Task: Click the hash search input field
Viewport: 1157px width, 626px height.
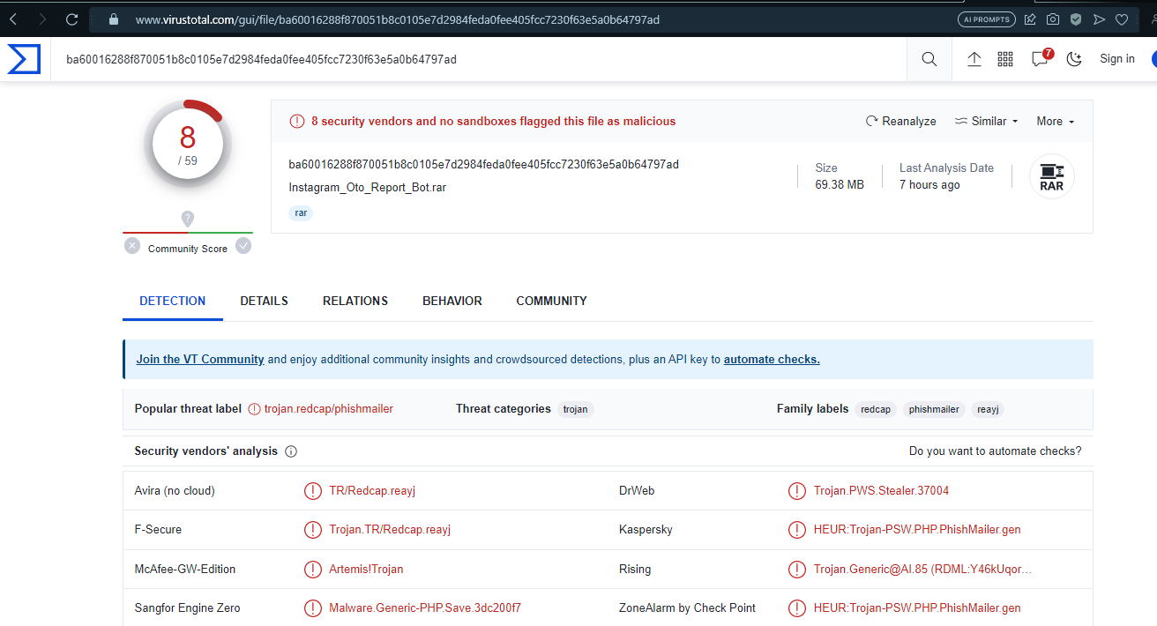Action: click(x=481, y=59)
